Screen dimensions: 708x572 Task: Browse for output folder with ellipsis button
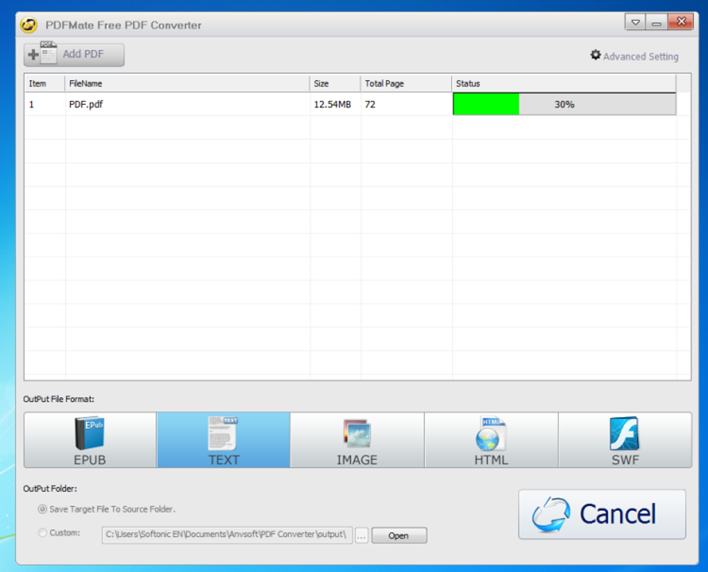pos(362,536)
